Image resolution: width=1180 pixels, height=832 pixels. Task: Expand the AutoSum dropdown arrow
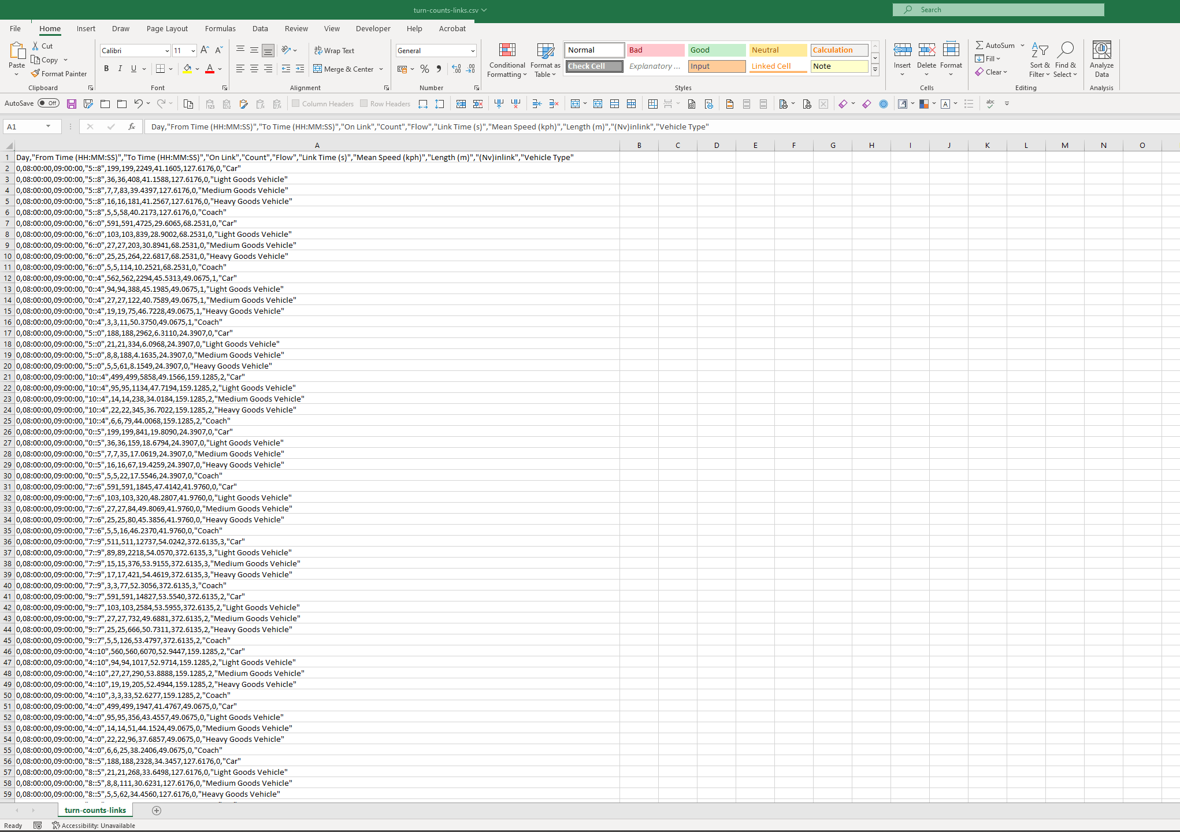(1022, 45)
